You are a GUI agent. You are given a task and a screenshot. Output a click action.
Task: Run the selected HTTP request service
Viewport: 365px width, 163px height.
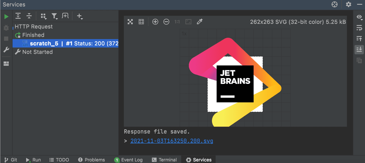(x=6, y=17)
